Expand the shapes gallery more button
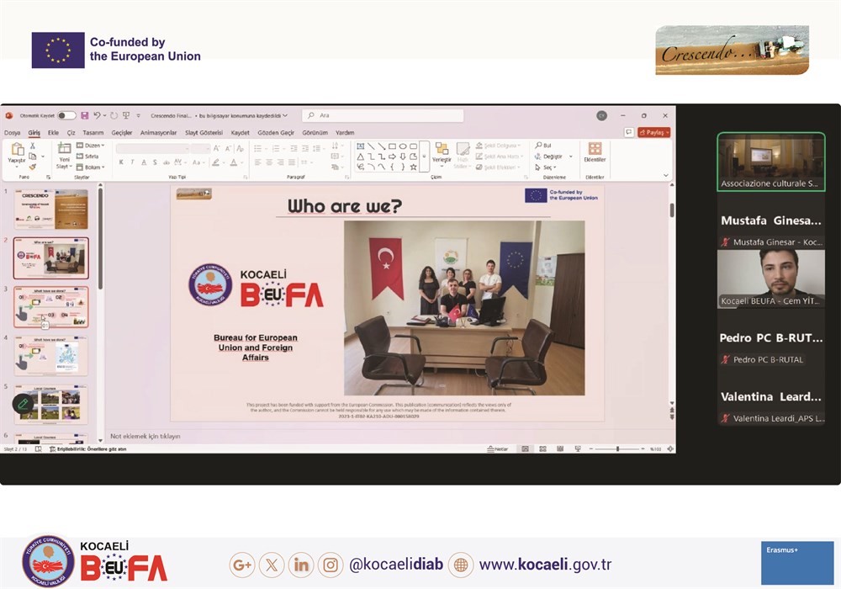 coord(424,157)
